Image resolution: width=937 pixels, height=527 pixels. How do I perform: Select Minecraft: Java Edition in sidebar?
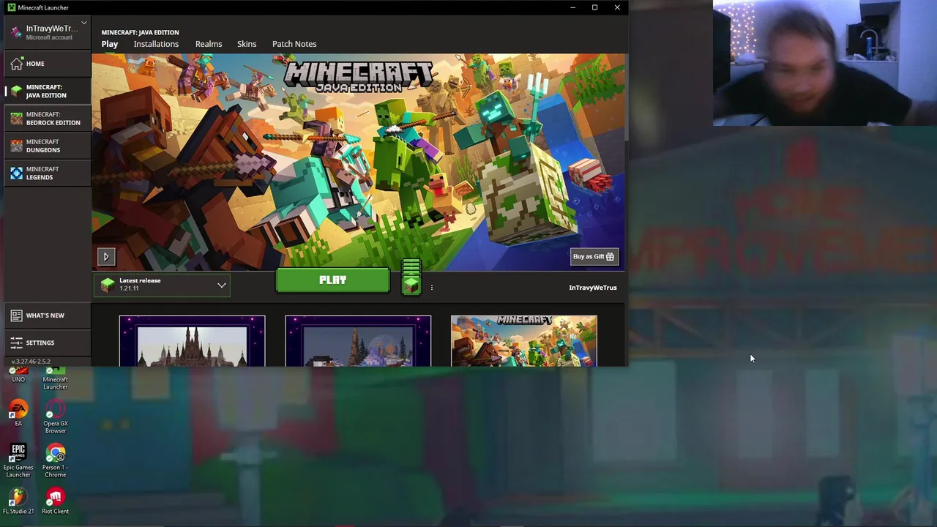(46, 91)
